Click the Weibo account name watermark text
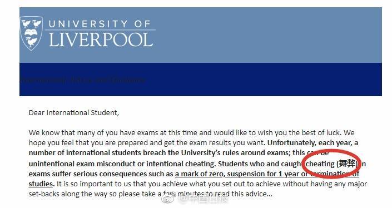Viewport: 392px width, 208px height. (x=202, y=199)
